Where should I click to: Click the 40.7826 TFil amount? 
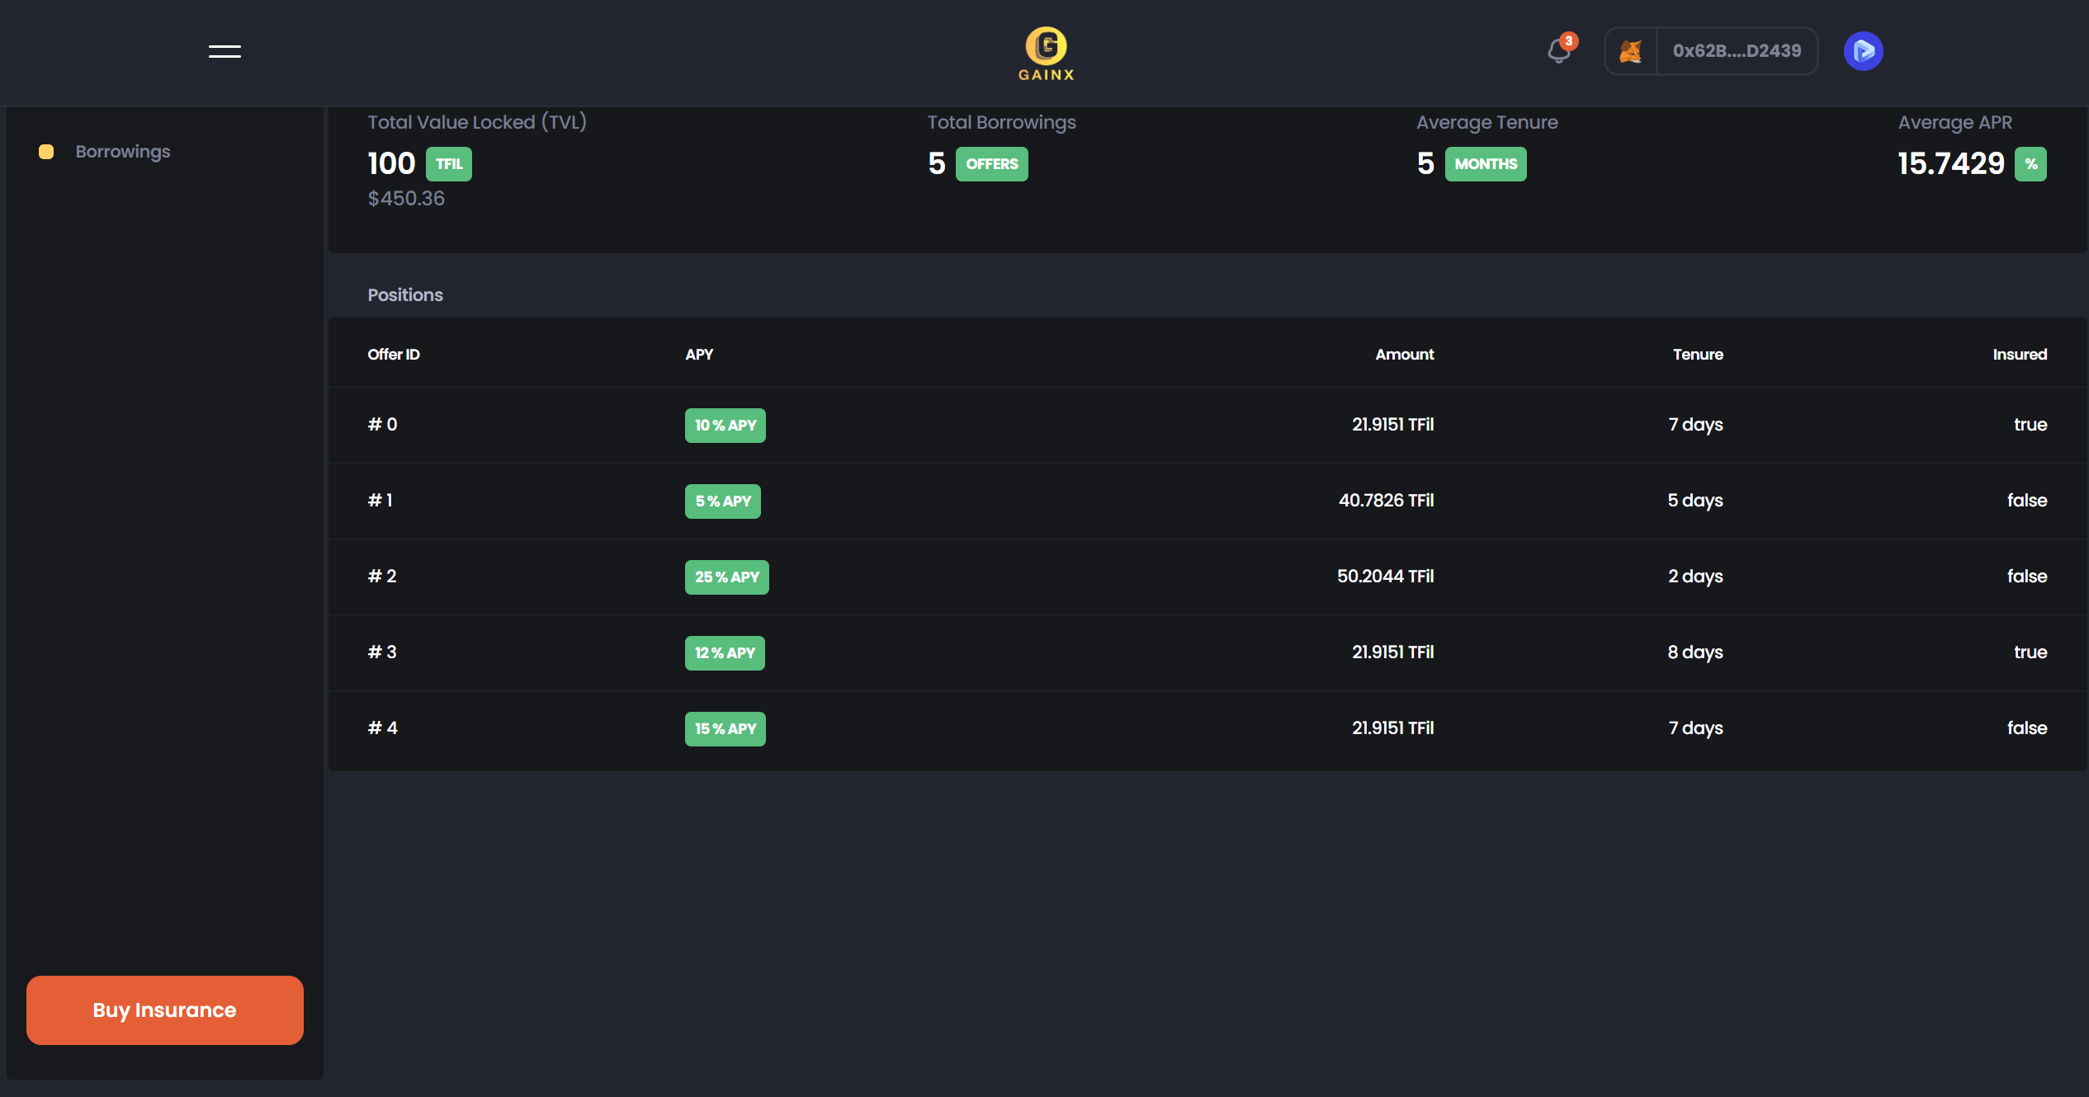[1386, 501]
